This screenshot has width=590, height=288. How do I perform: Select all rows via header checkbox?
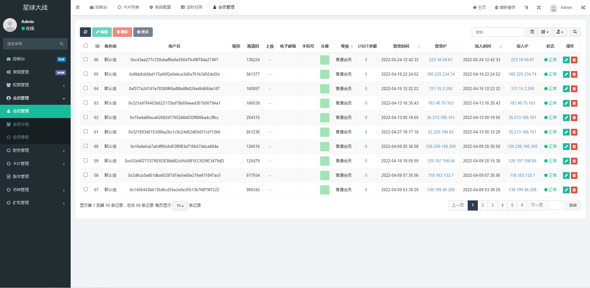click(85, 45)
